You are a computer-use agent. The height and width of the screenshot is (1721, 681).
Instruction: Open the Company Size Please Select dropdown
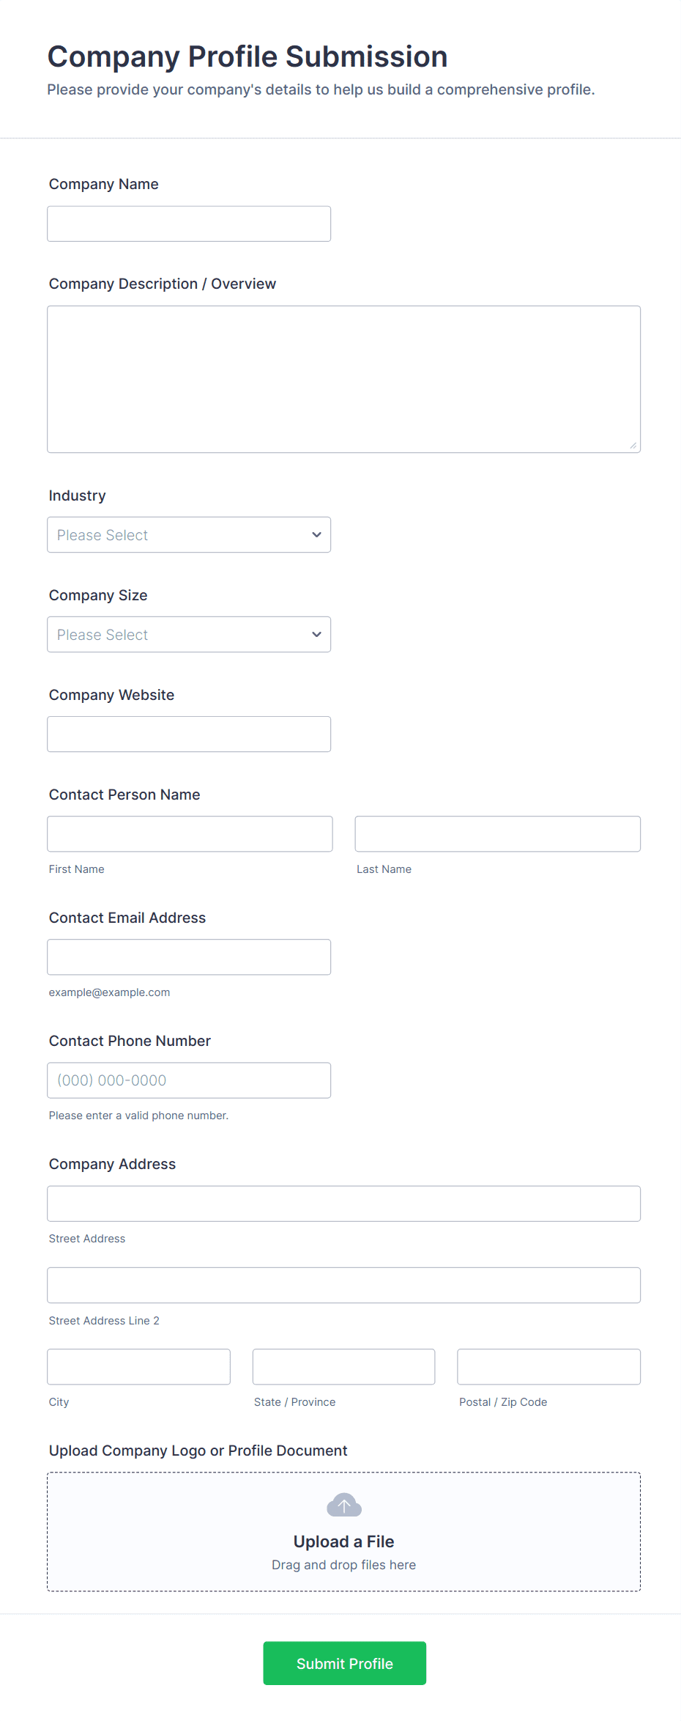[x=189, y=634]
